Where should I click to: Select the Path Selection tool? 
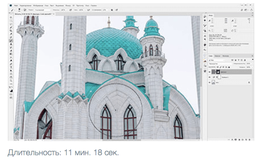click(x=11, y=70)
